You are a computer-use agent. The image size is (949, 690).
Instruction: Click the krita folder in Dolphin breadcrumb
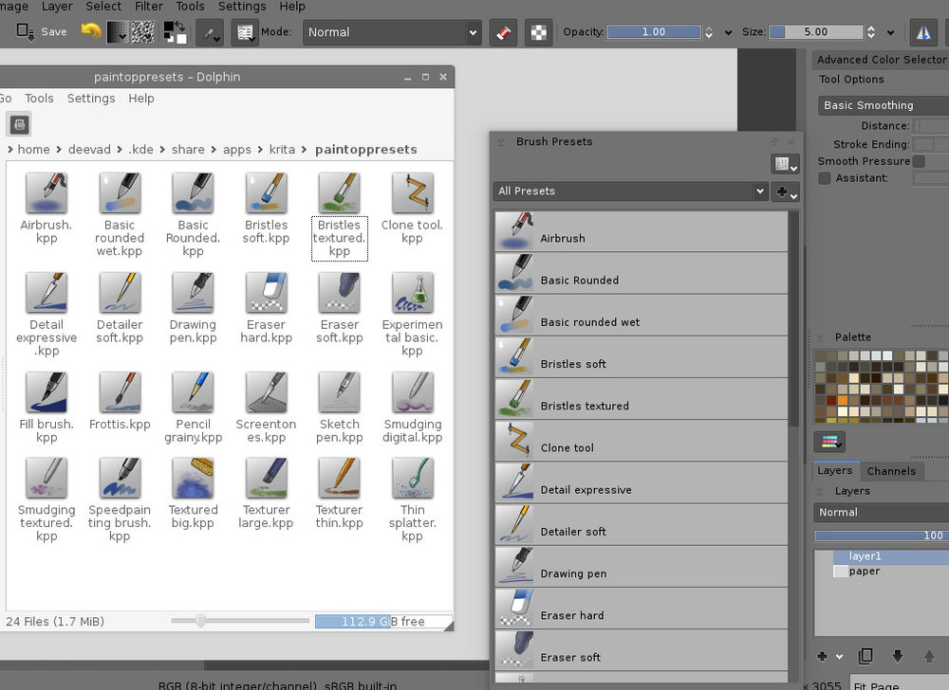[x=282, y=150]
